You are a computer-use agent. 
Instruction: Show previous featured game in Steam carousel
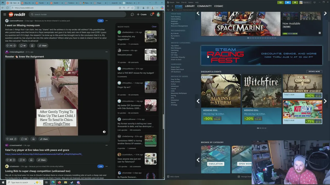(x=198, y=13)
